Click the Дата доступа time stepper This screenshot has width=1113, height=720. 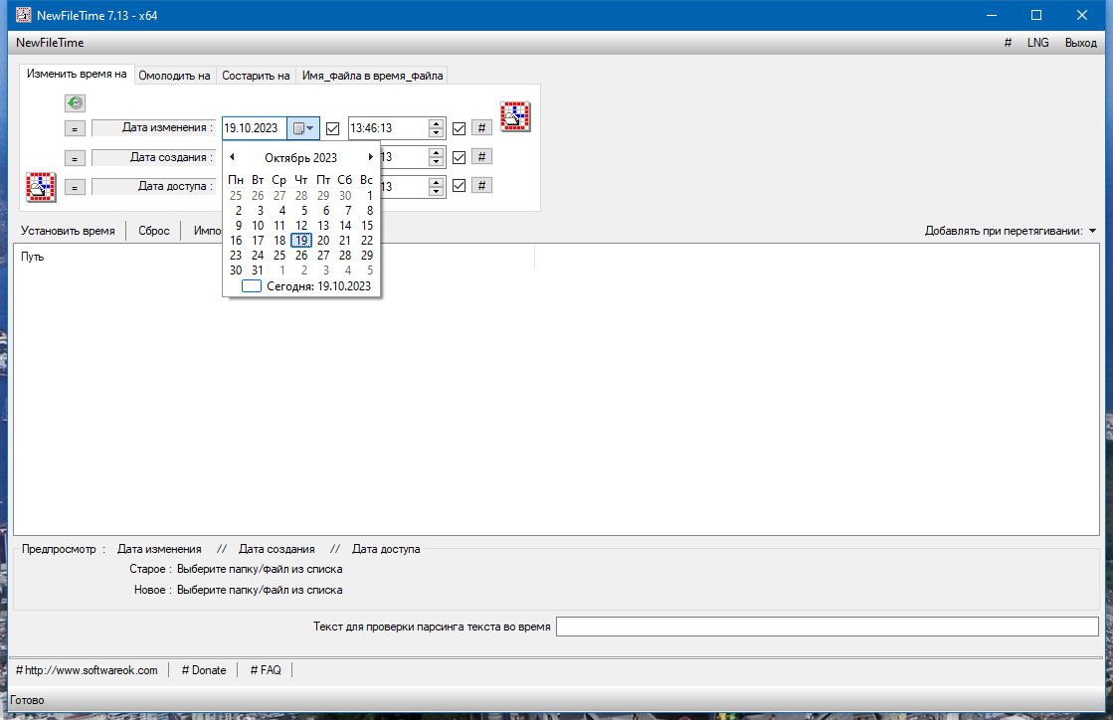436,187
